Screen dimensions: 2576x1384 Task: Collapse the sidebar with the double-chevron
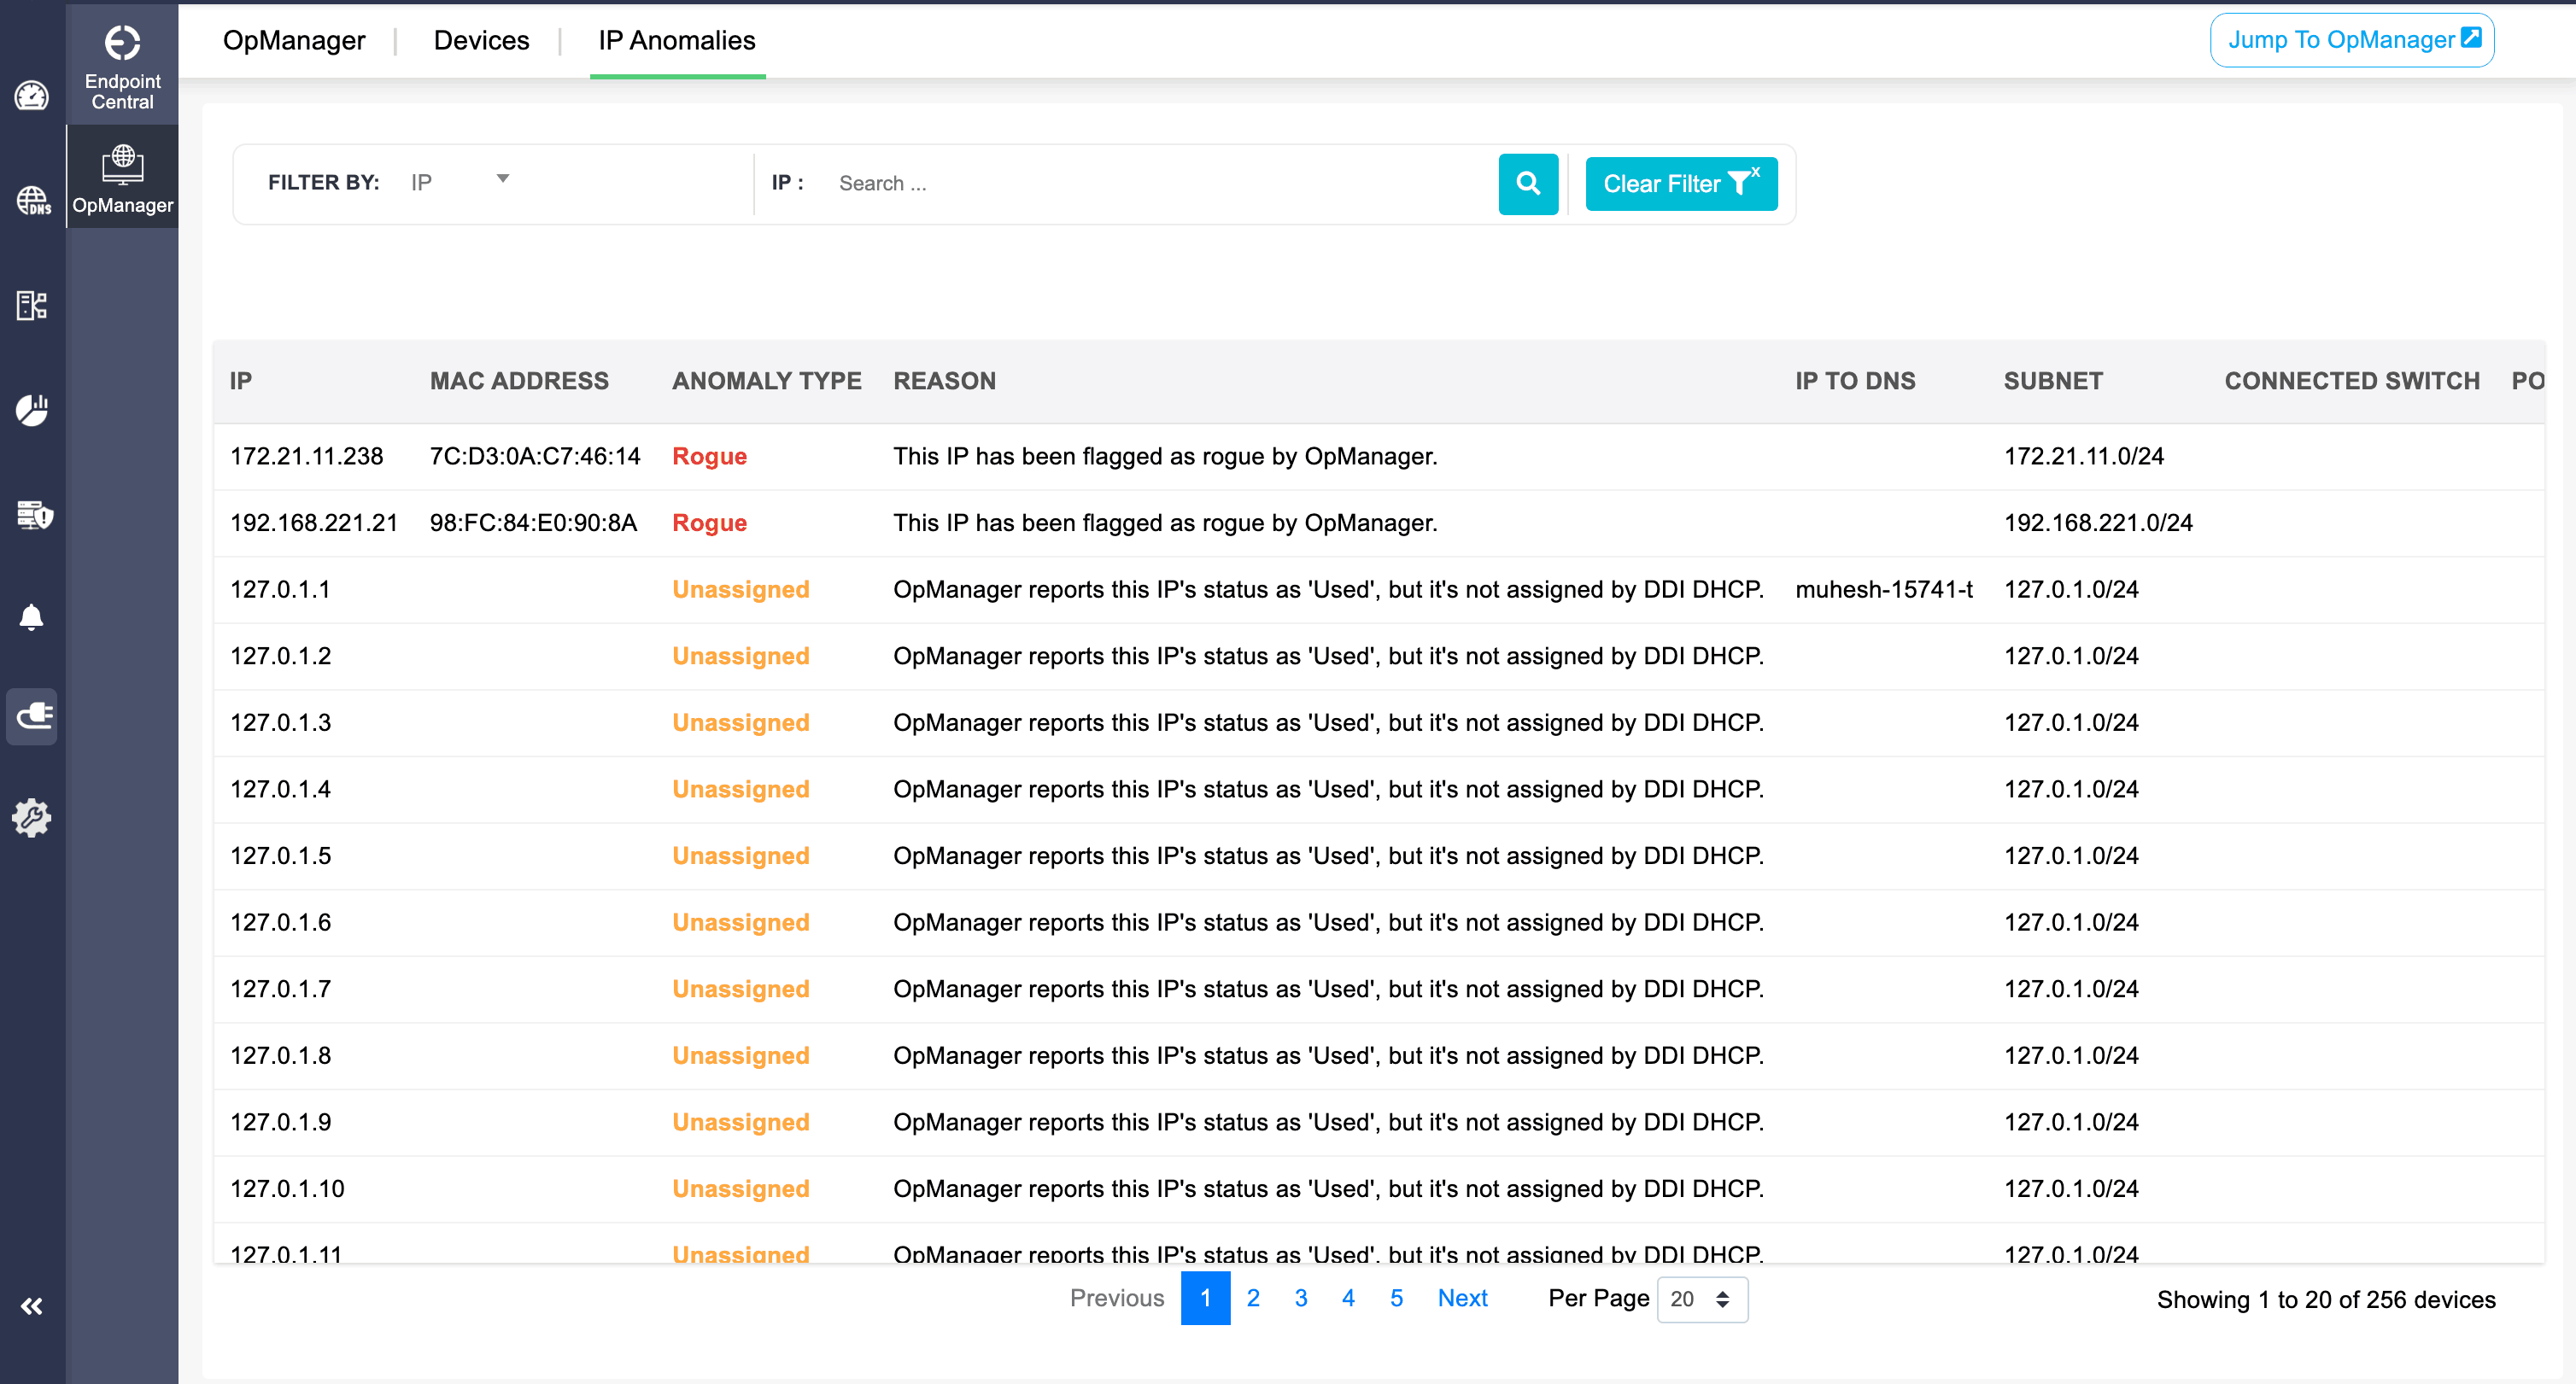31,1305
